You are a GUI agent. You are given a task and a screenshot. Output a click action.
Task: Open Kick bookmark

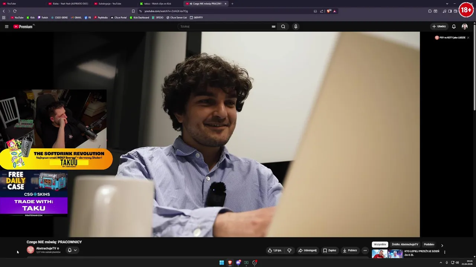30,17
